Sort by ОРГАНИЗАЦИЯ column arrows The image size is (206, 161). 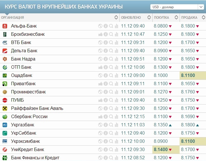pyautogui.click(x=116, y=17)
